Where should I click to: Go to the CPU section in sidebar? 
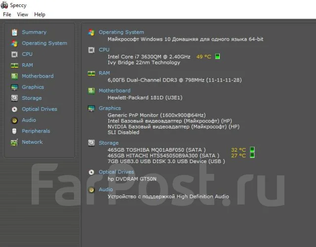(x=27, y=54)
